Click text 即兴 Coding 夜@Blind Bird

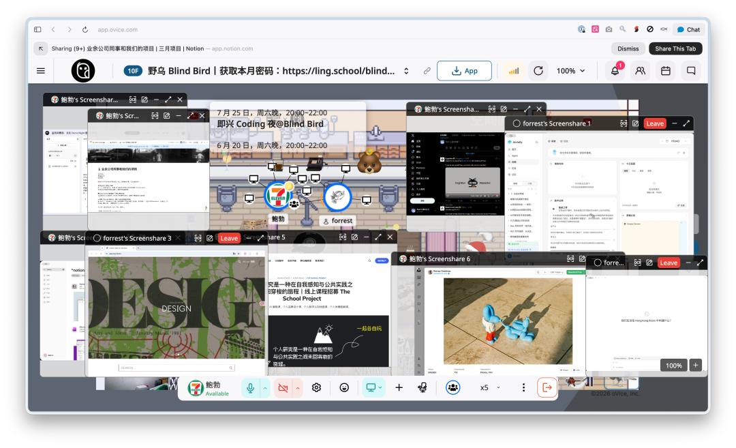click(270, 124)
